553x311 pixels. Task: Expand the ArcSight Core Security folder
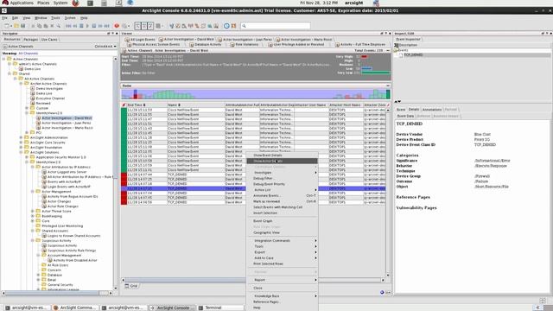click(21, 143)
